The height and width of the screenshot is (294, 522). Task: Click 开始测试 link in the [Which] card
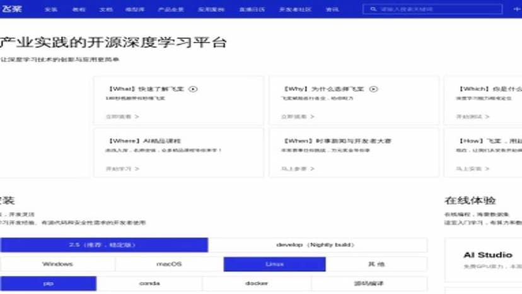[473, 117]
